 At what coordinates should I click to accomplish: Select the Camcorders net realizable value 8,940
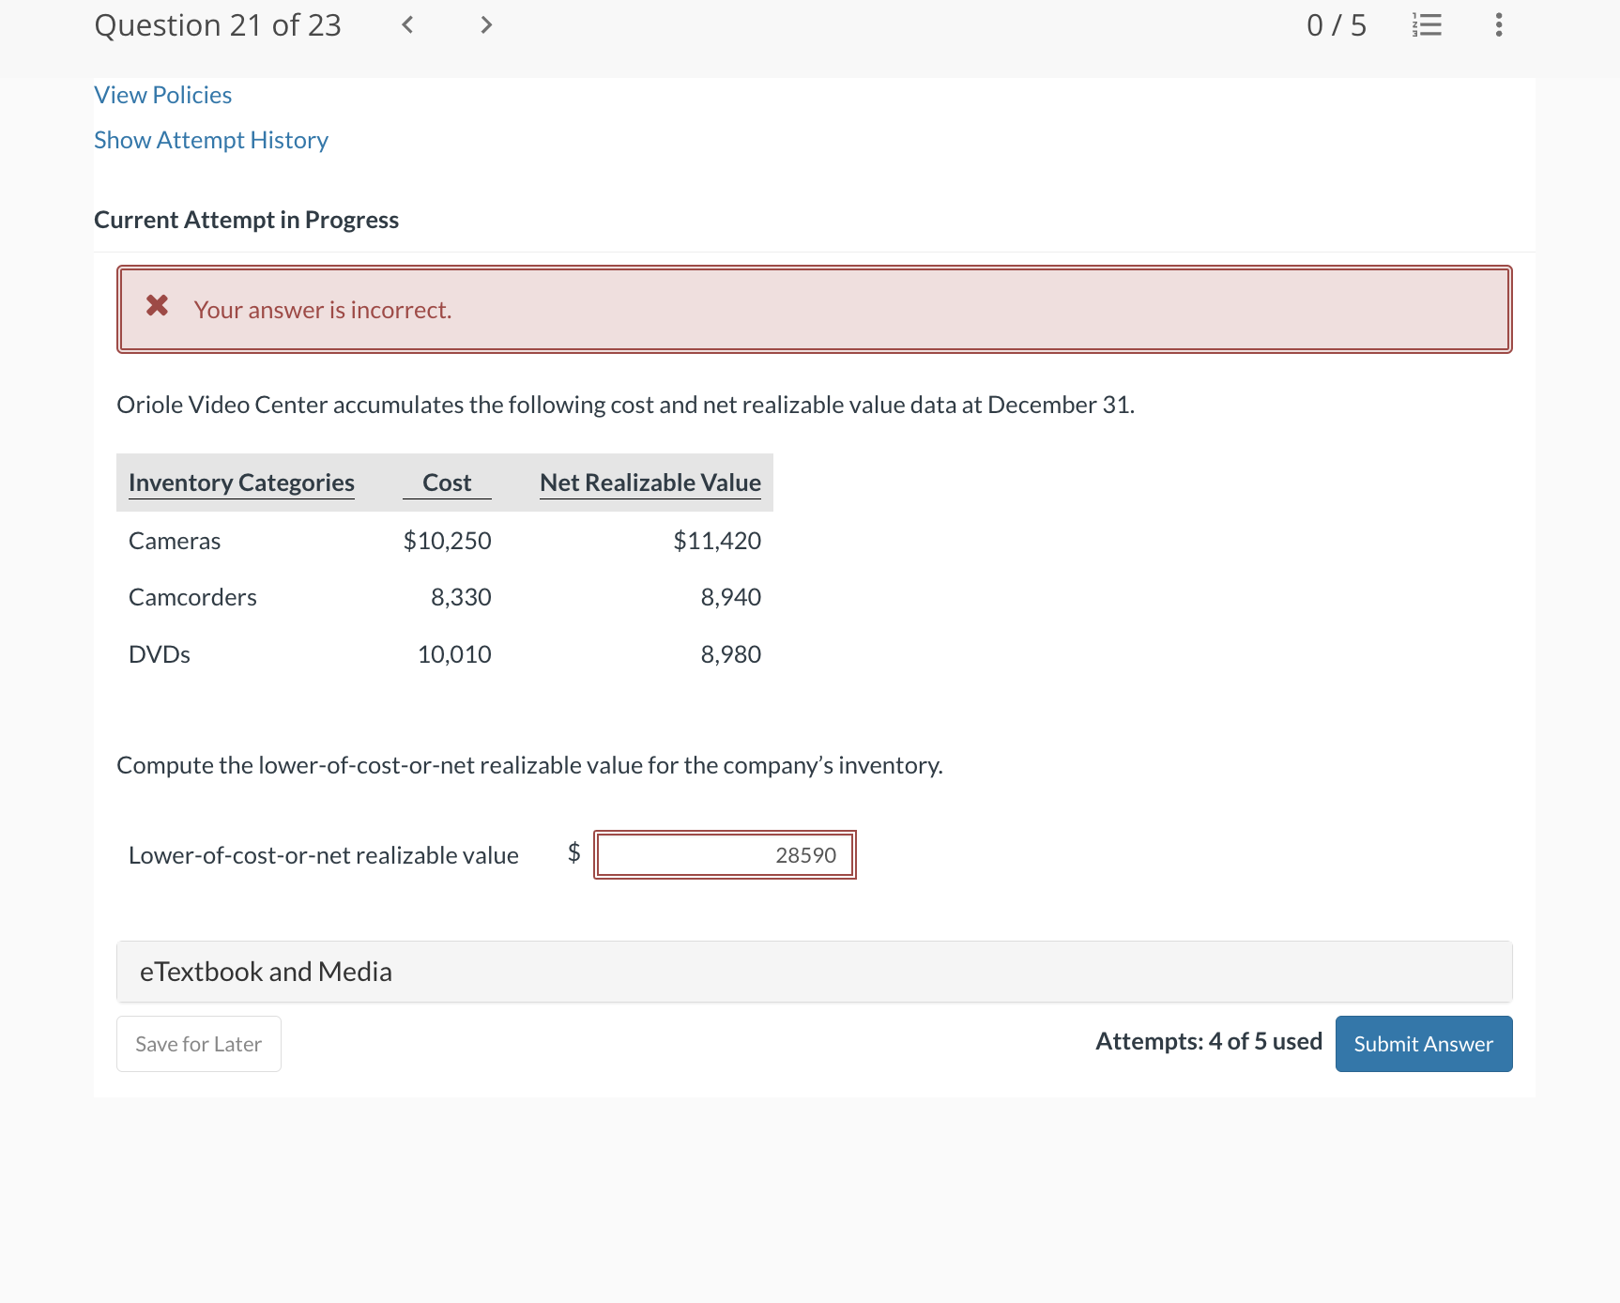[x=731, y=597]
